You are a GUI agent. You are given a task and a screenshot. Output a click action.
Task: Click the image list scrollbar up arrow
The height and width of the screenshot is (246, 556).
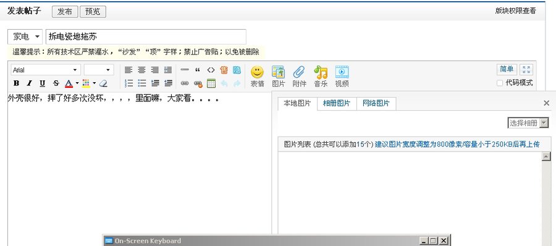click(x=546, y=156)
